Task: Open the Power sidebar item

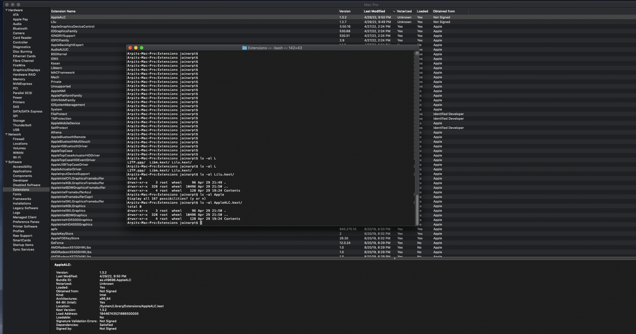Action: (17, 98)
